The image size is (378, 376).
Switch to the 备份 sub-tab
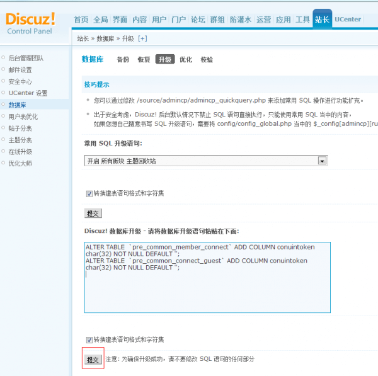pos(123,60)
